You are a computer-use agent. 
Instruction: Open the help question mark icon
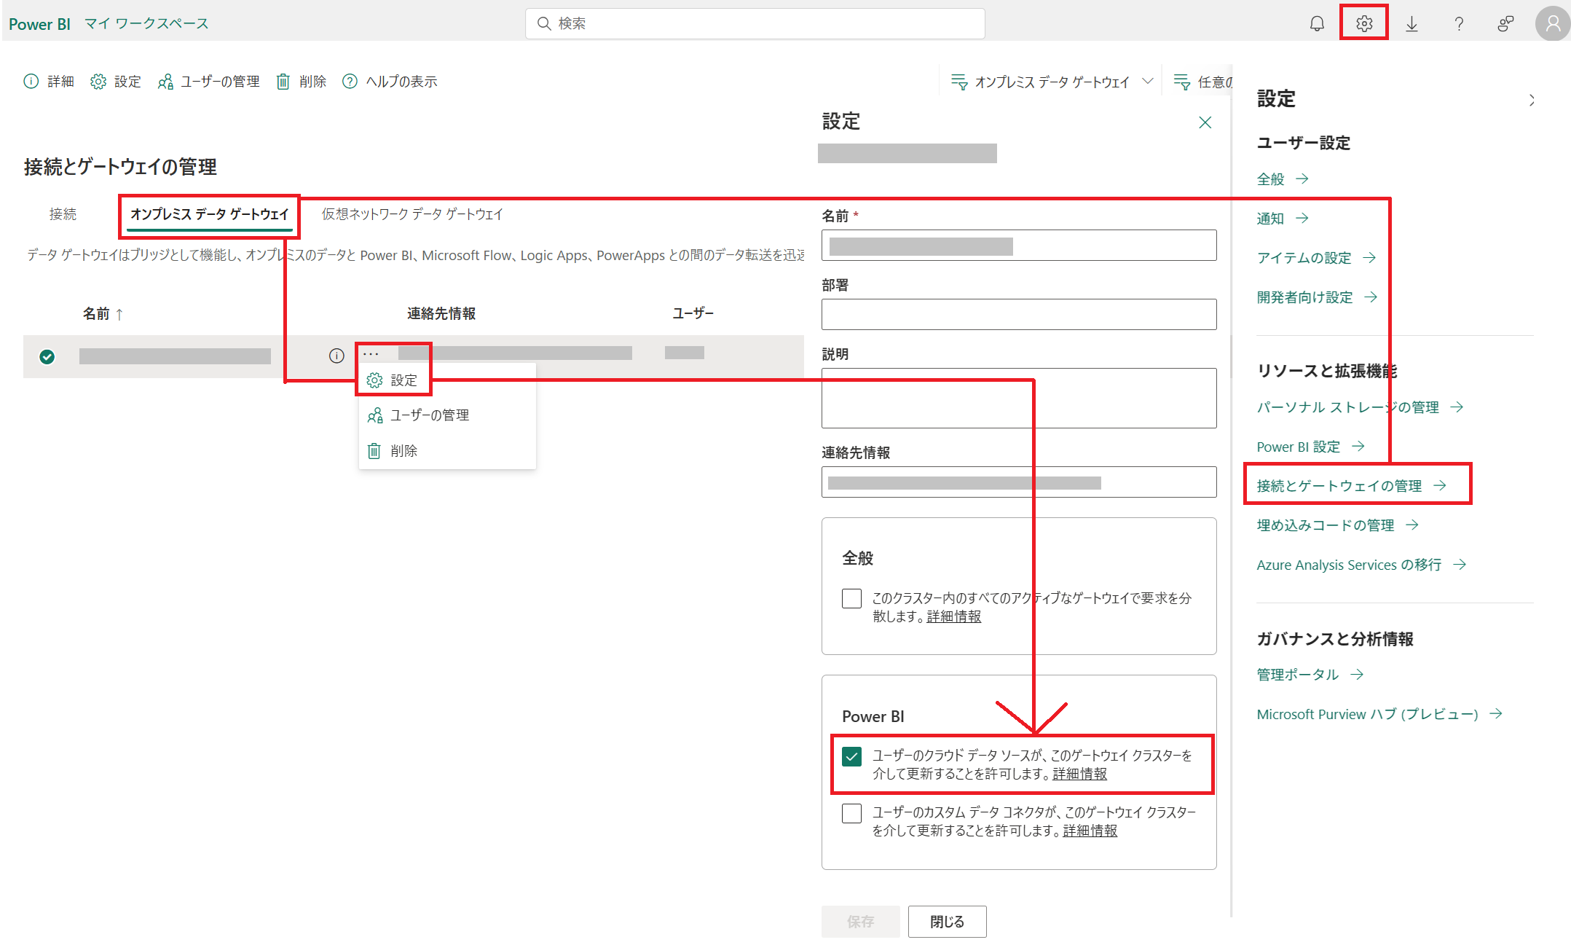(1459, 23)
